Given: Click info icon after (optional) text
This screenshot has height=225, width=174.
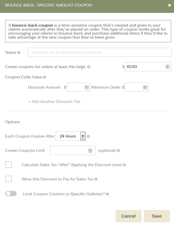Looking at the screenshot, I should [x=118, y=151].
